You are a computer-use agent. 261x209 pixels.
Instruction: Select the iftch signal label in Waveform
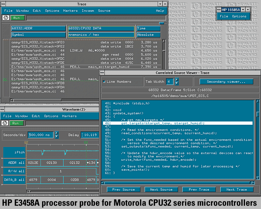tap(14, 152)
